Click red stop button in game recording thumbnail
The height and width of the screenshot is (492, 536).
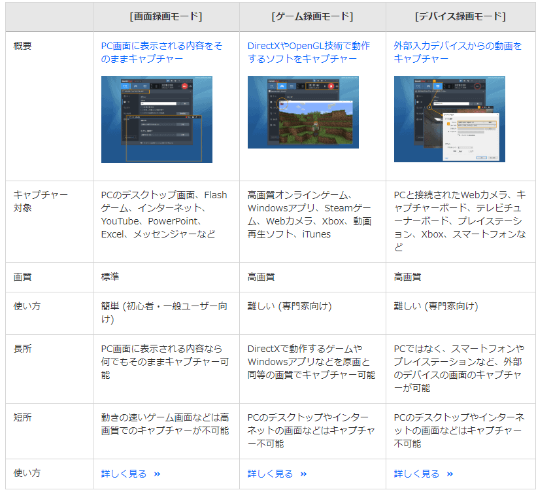(x=331, y=86)
